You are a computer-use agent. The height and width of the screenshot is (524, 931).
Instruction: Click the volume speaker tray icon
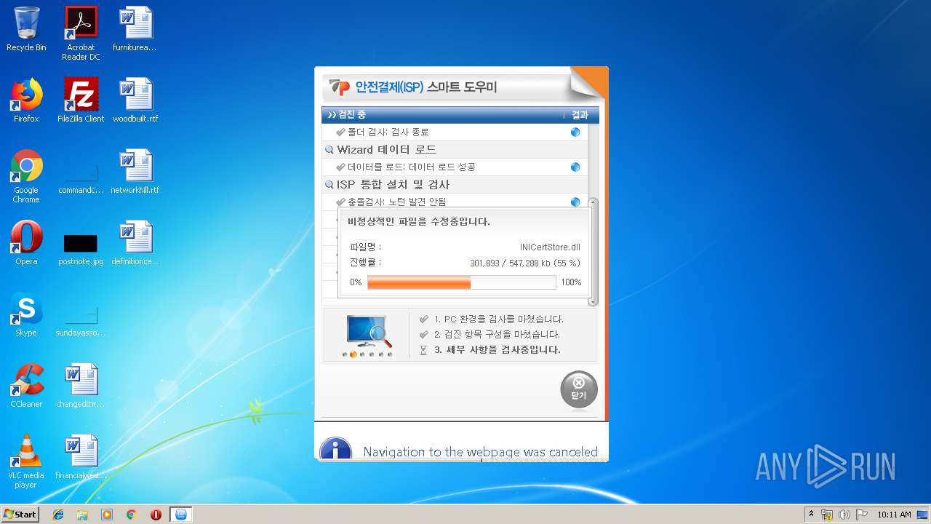(844, 515)
